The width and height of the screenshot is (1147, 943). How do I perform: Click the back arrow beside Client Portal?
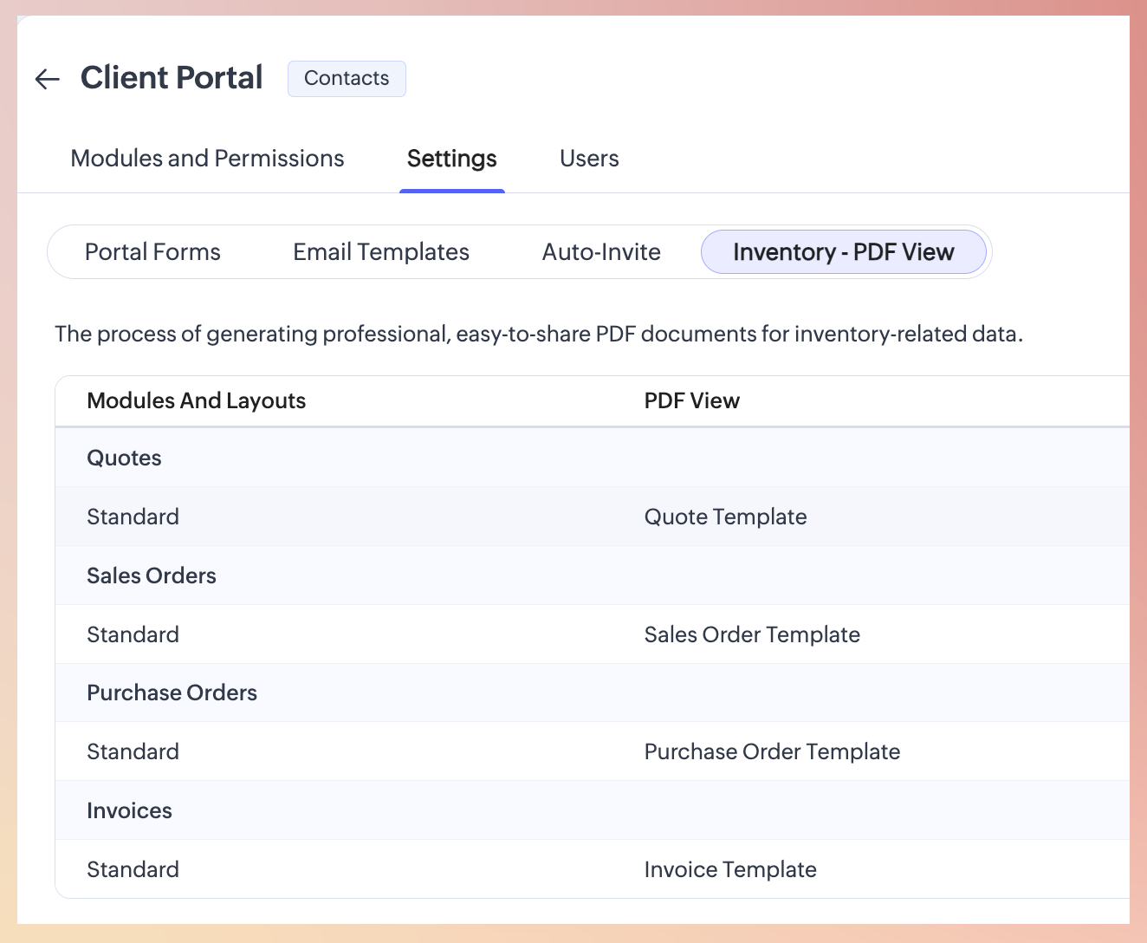(47, 79)
